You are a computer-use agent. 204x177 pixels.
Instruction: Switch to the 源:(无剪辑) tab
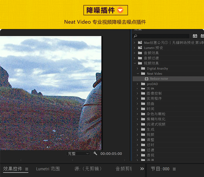tap(88, 169)
